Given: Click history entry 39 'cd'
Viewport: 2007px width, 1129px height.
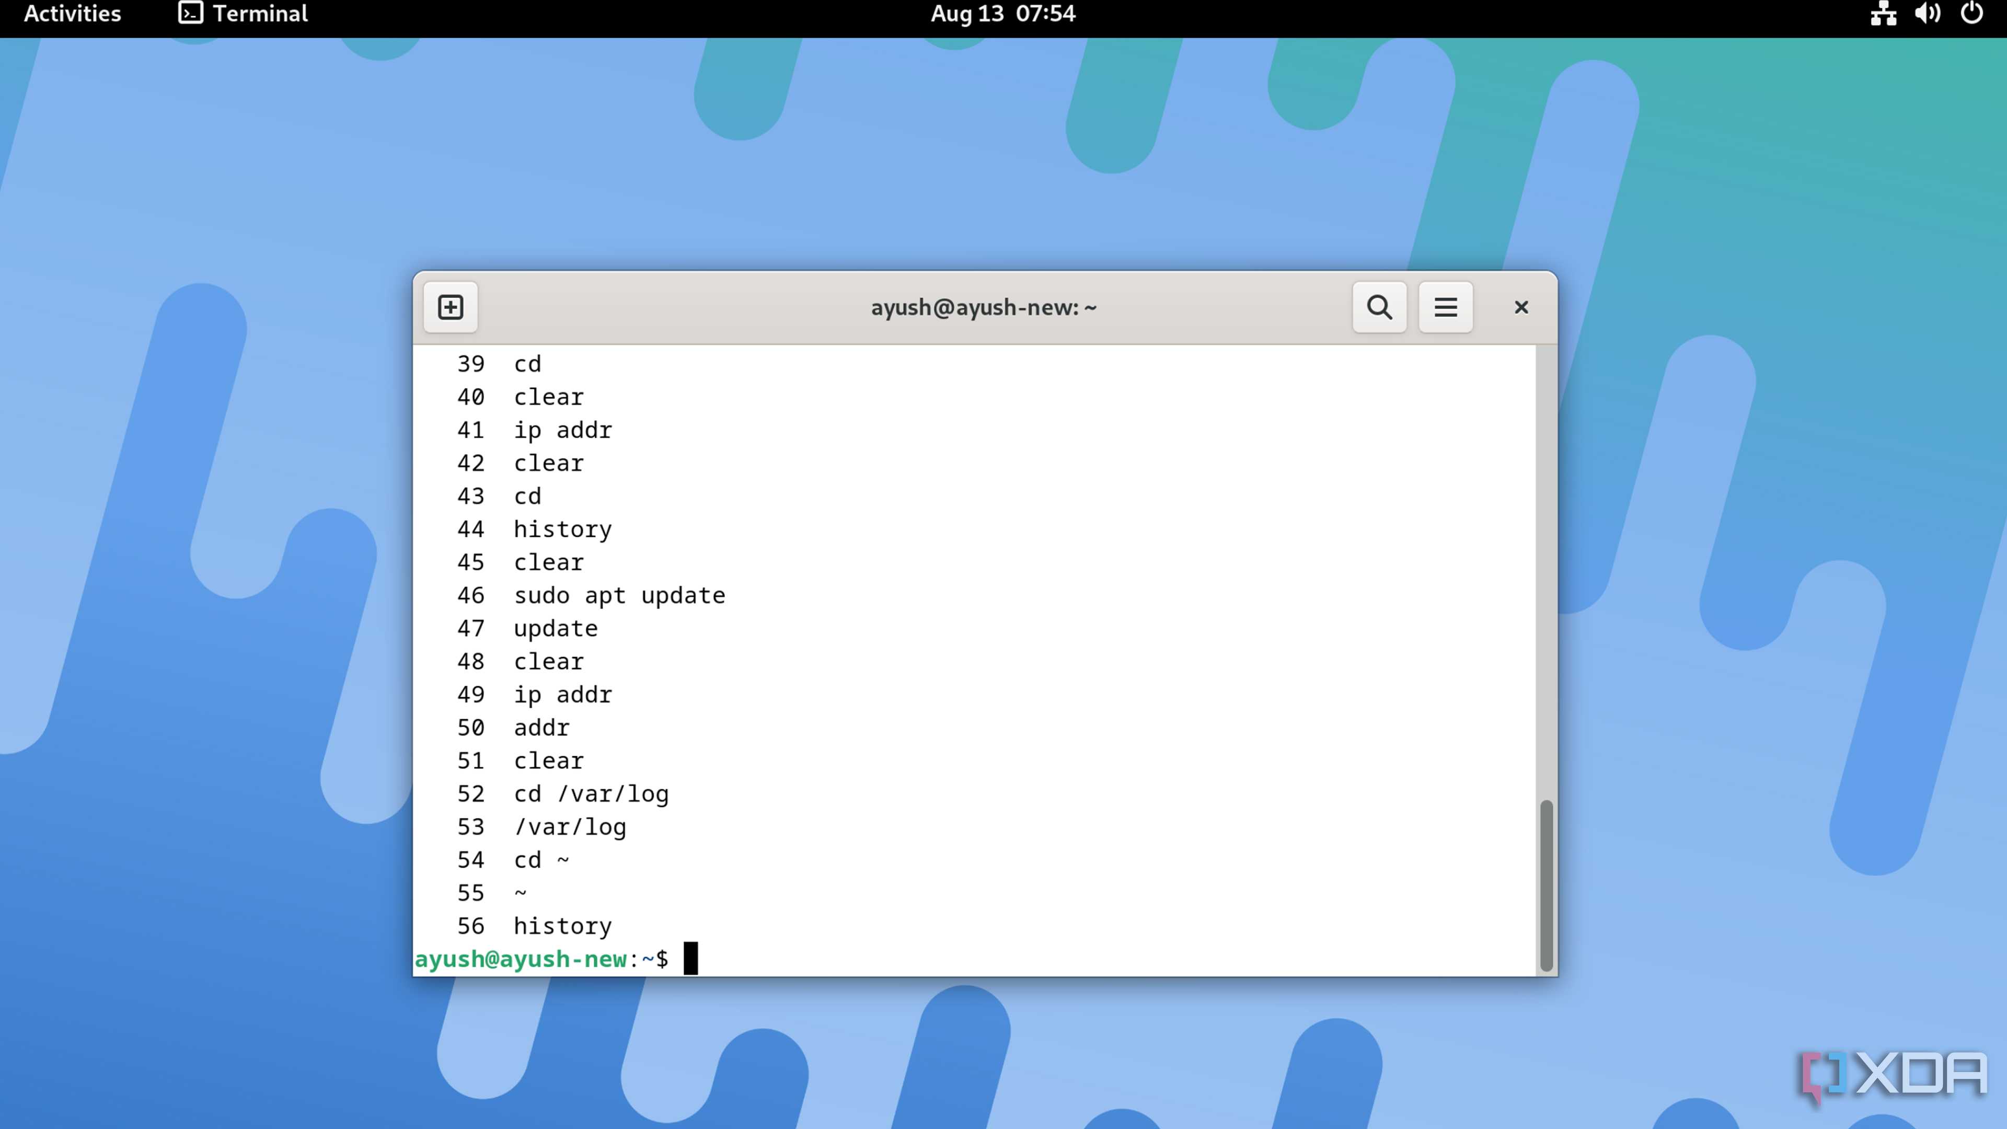Looking at the screenshot, I should tap(527, 364).
